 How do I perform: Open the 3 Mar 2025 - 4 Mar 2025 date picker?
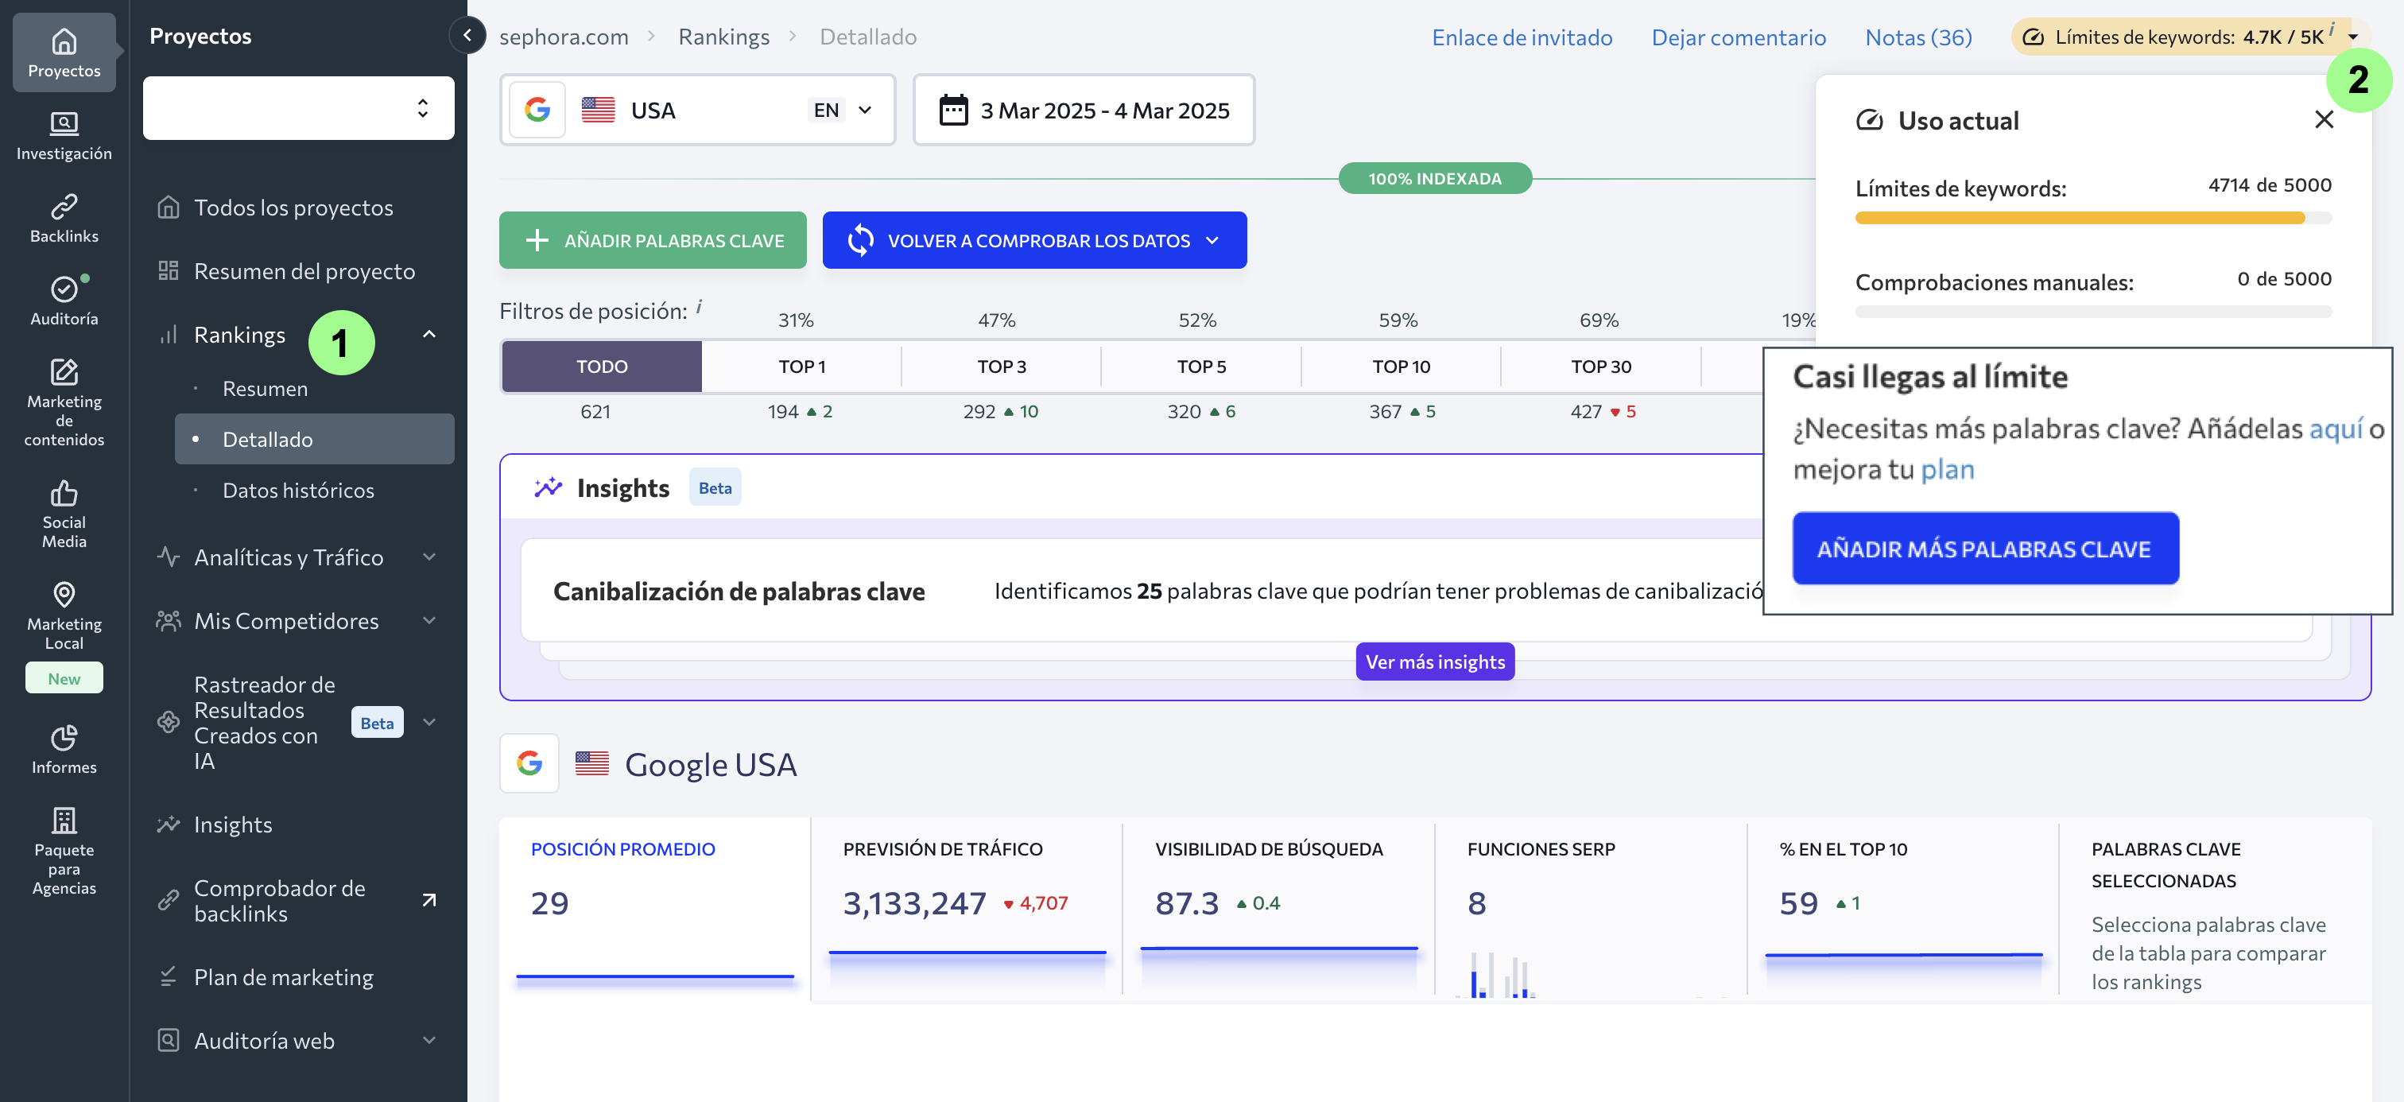click(x=1084, y=110)
